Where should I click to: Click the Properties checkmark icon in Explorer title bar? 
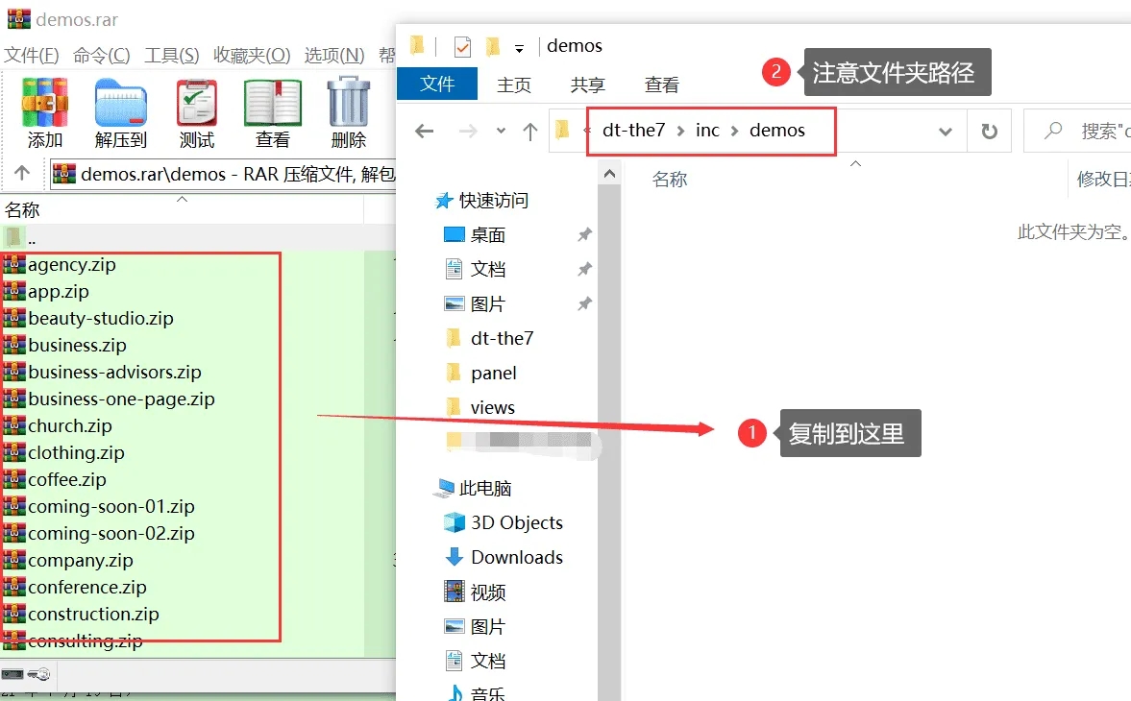[x=462, y=47]
